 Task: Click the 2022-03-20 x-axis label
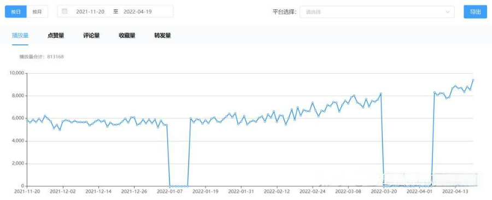tap(384, 191)
